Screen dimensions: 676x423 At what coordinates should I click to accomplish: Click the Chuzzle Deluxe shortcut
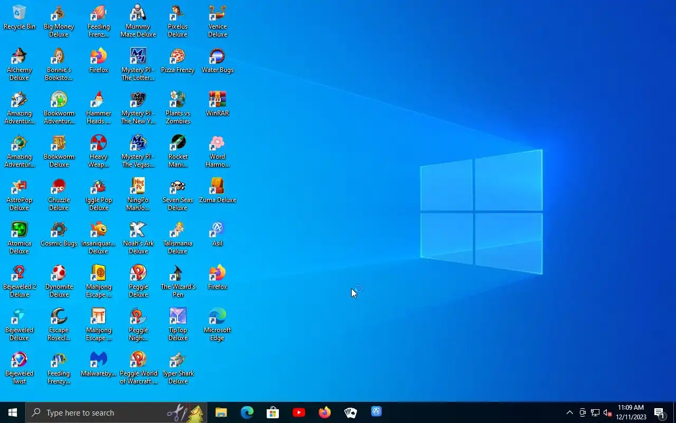(59, 195)
